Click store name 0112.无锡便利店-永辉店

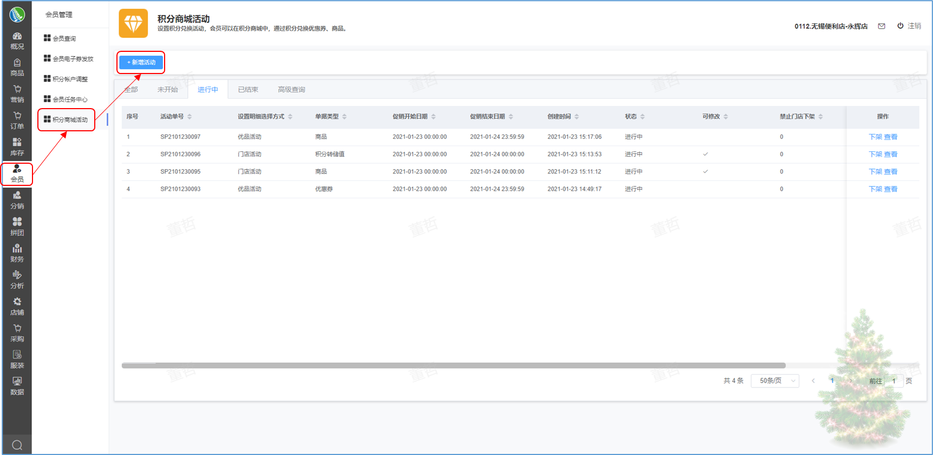click(x=831, y=26)
